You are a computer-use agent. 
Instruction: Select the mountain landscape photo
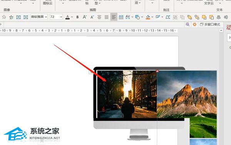tap(187, 94)
